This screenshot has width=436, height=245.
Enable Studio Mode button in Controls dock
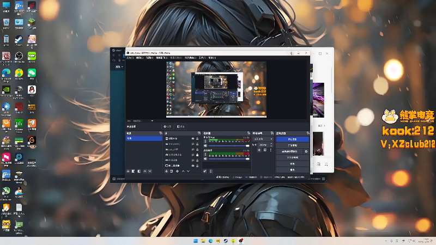tap(292, 157)
